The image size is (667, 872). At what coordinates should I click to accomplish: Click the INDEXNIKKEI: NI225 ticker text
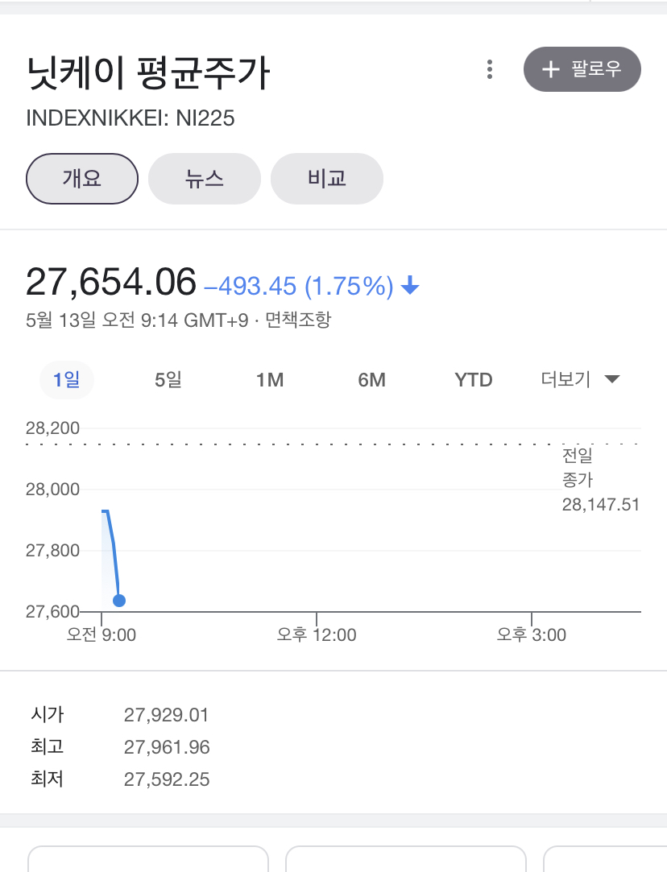(x=130, y=118)
